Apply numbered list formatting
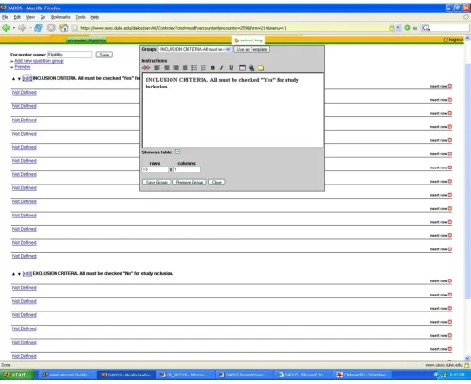471x384 pixels. [203, 68]
